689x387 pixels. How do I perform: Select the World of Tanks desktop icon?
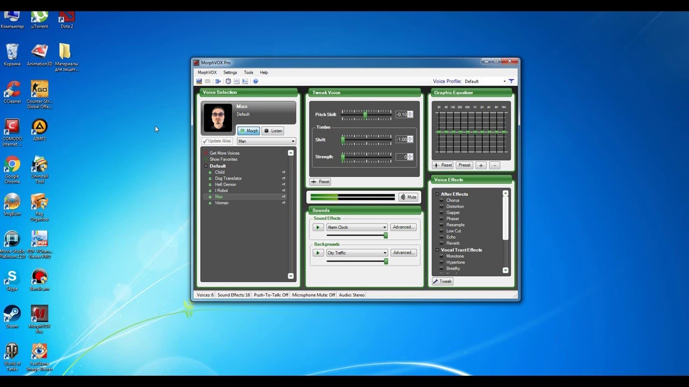pyautogui.click(x=12, y=357)
